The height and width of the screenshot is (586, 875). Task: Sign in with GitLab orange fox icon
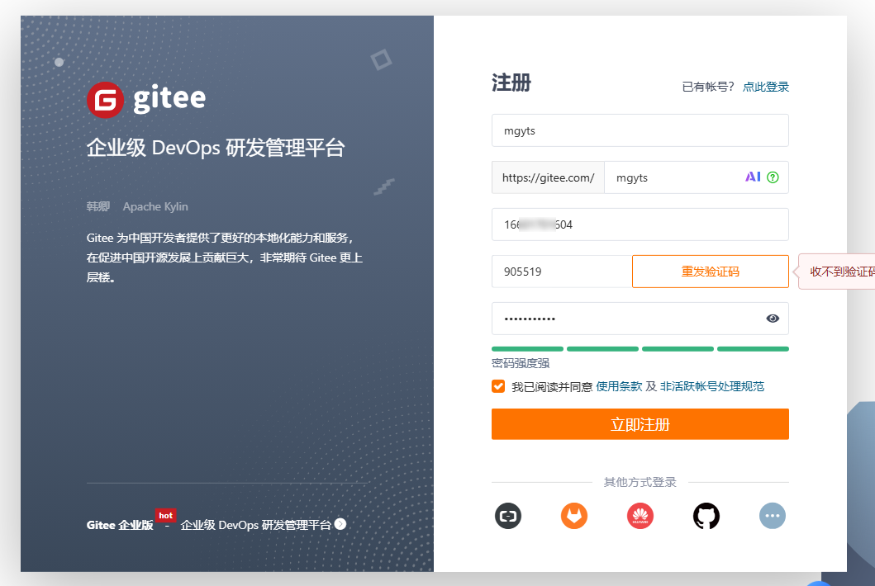click(x=574, y=516)
